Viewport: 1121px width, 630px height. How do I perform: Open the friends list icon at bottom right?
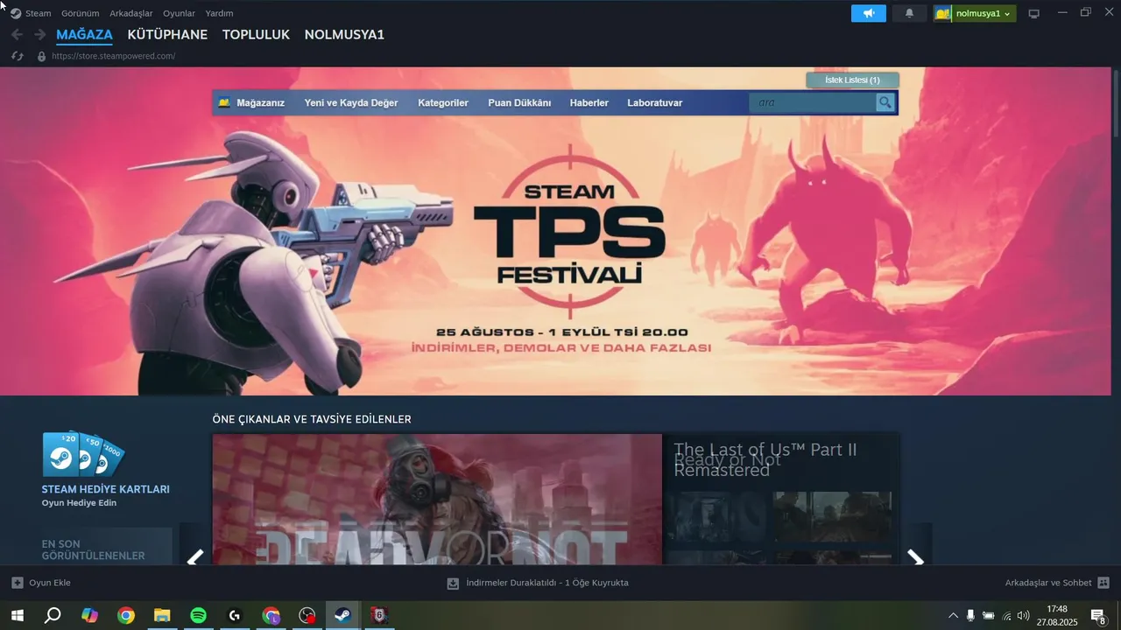(x=1103, y=583)
